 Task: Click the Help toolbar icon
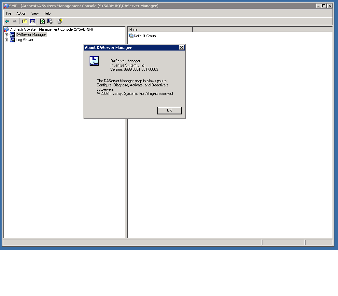tap(60, 21)
